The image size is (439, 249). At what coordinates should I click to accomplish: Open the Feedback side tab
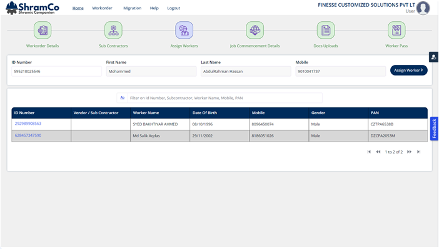pyautogui.click(x=434, y=129)
